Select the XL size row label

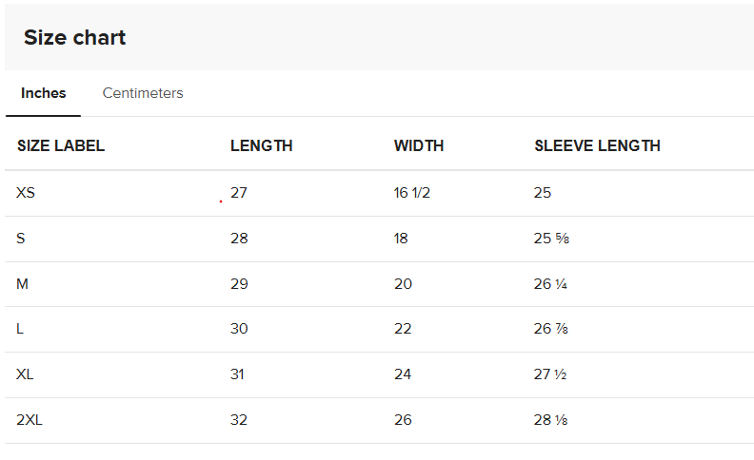pyautogui.click(x=25, y=374)
